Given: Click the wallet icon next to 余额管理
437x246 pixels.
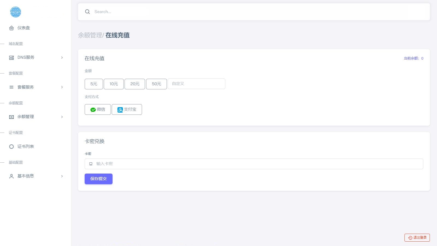Looking at the screenshot, I should [11, 117].
